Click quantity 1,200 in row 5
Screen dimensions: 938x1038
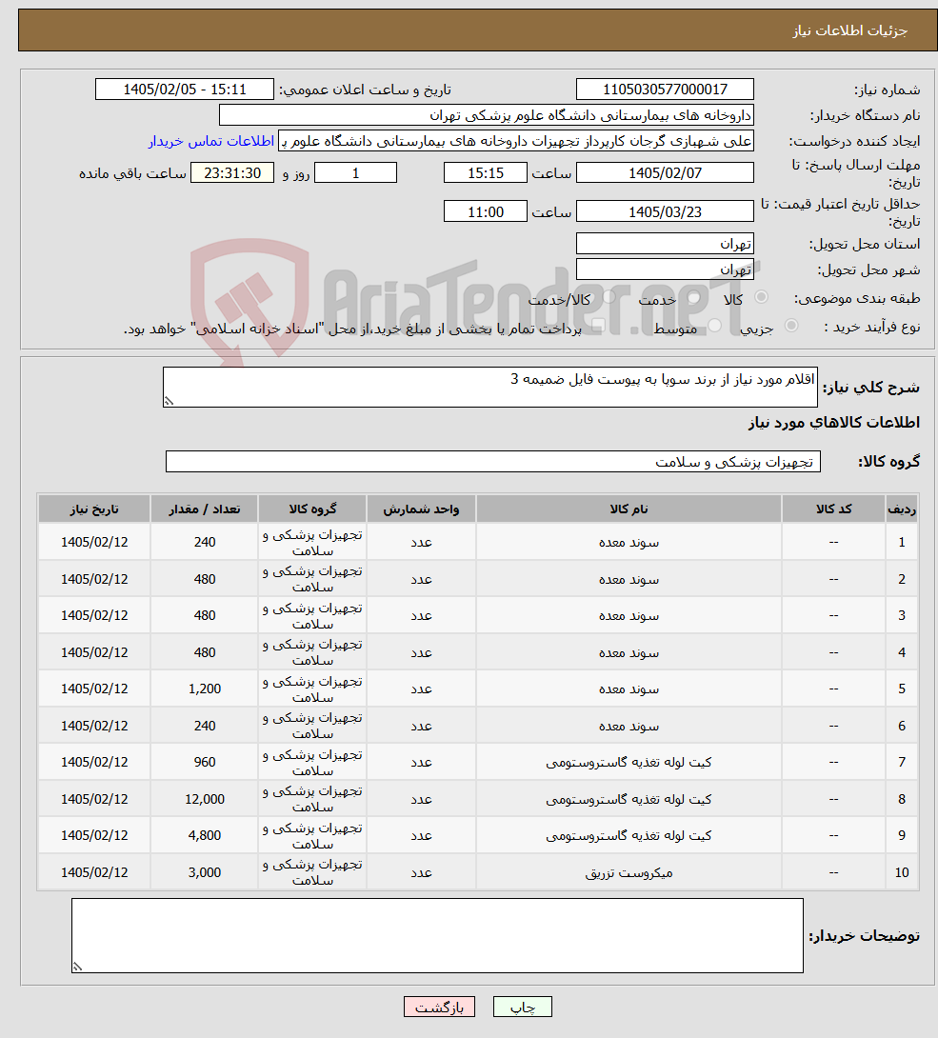[205, 689]
